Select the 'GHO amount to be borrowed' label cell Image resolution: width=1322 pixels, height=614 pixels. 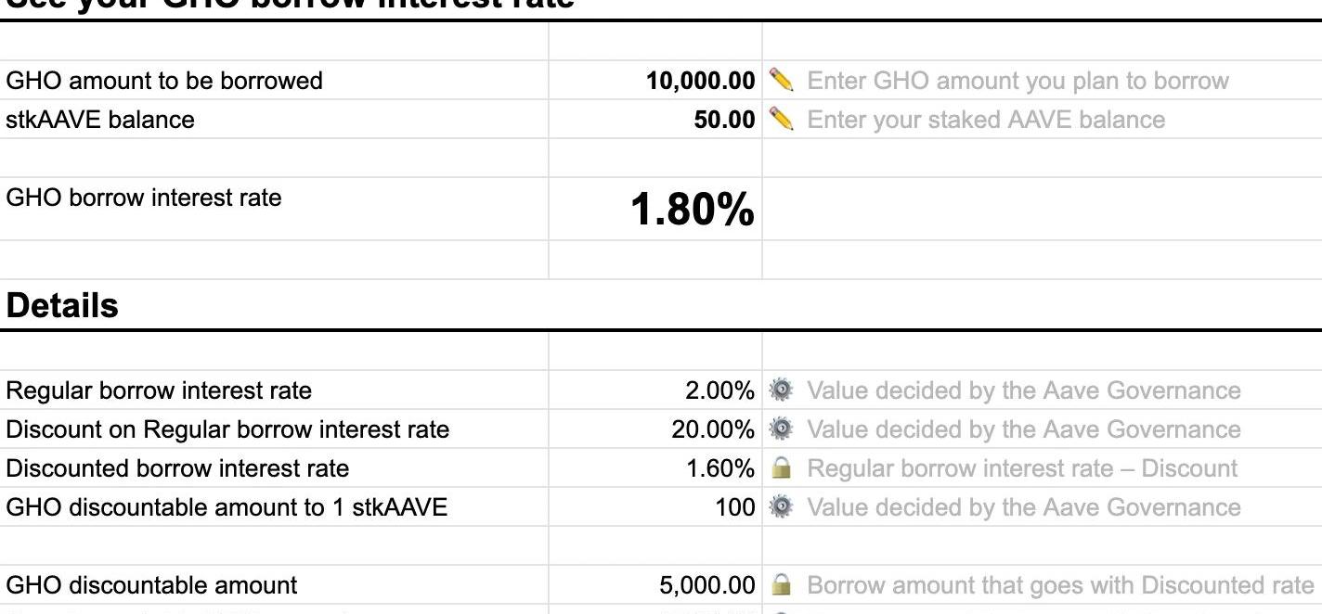click(164, 81)
